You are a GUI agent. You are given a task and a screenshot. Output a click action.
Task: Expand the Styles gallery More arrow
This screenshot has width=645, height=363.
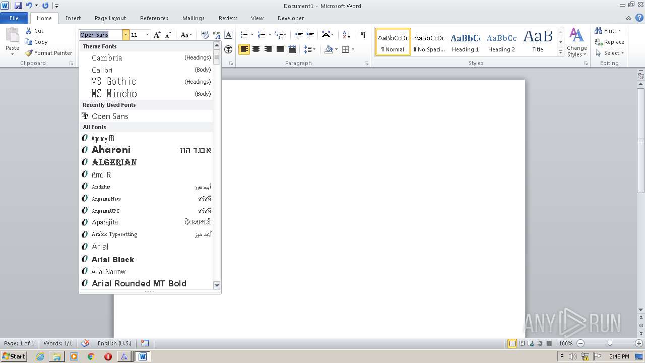coord(560,52)
